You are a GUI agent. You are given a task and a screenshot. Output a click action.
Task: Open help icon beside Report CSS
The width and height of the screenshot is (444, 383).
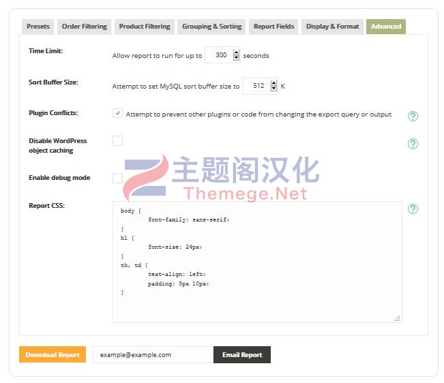413,209
